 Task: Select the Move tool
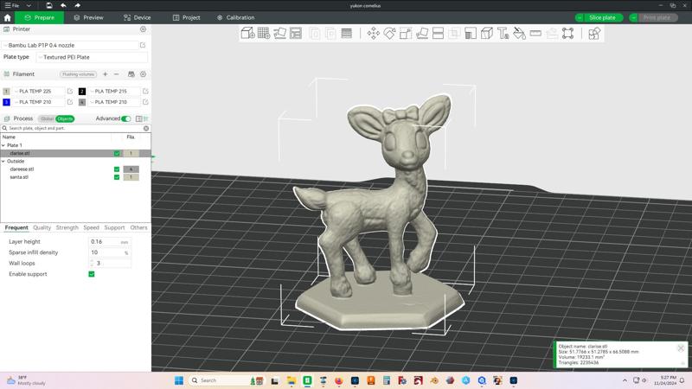click(374, 33)
